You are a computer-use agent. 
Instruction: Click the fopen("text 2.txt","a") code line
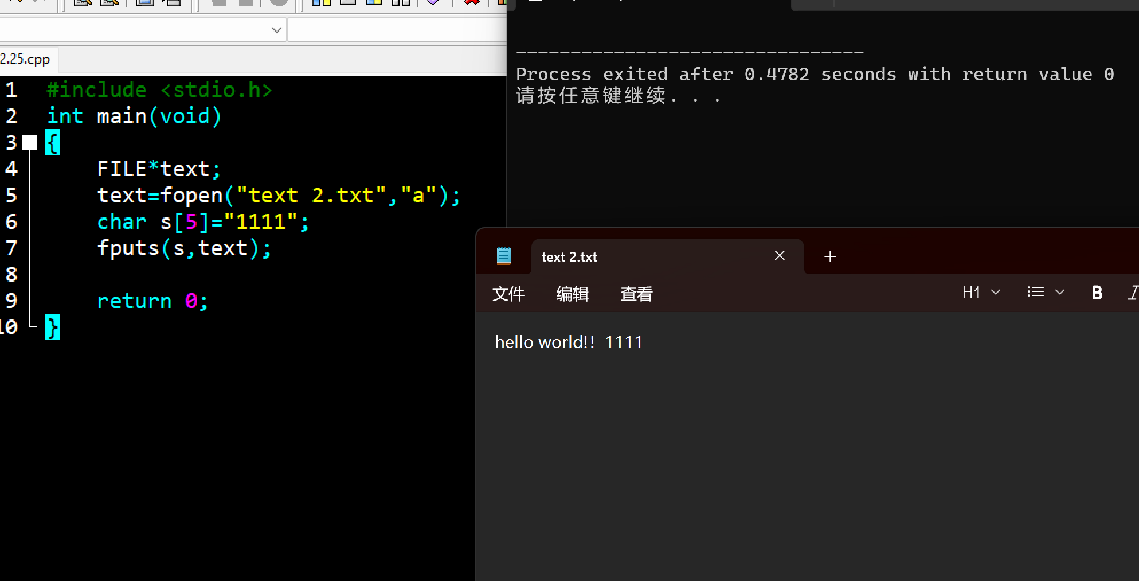(279, 196)
